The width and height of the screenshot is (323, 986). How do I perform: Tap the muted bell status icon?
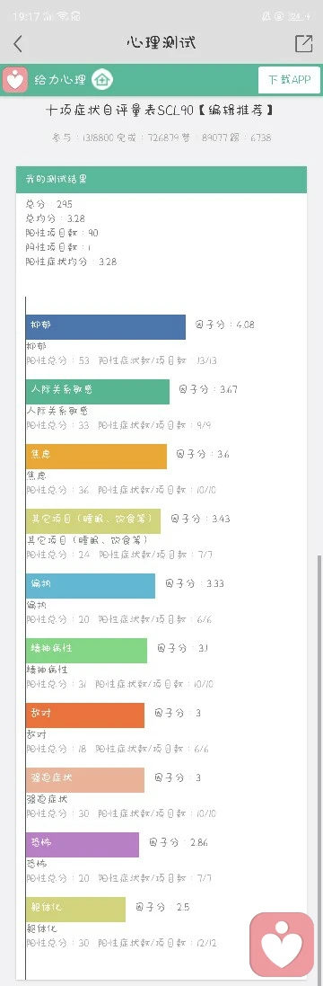[266, 16]
